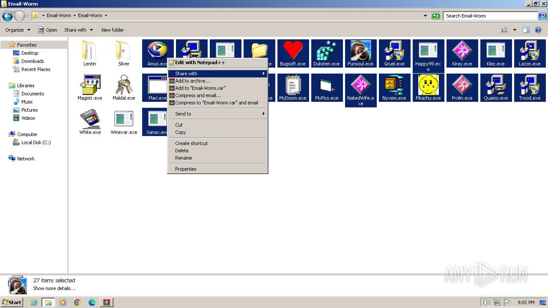The height and width of the screenshot is (308, 548).
Task: Toggle the preview pane button
Action: [x=526, y=30]
